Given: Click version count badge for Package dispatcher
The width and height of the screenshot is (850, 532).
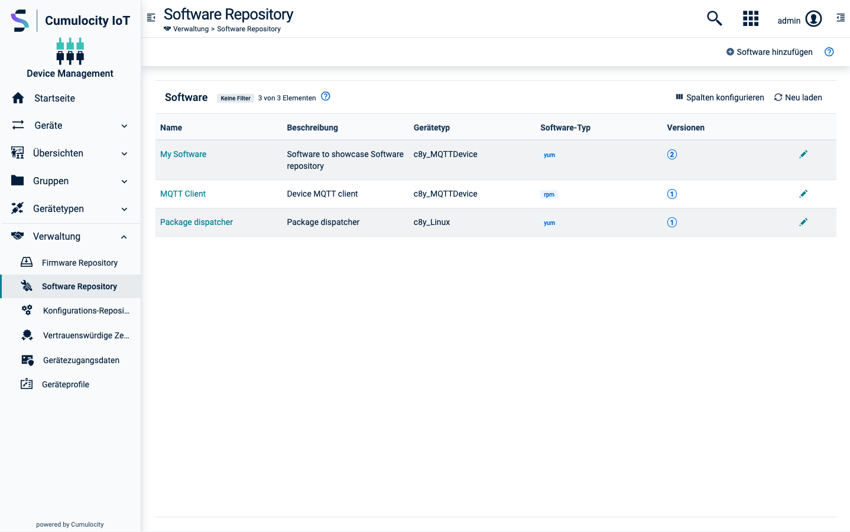Looking at the screenshot, I should coord(672,223).
